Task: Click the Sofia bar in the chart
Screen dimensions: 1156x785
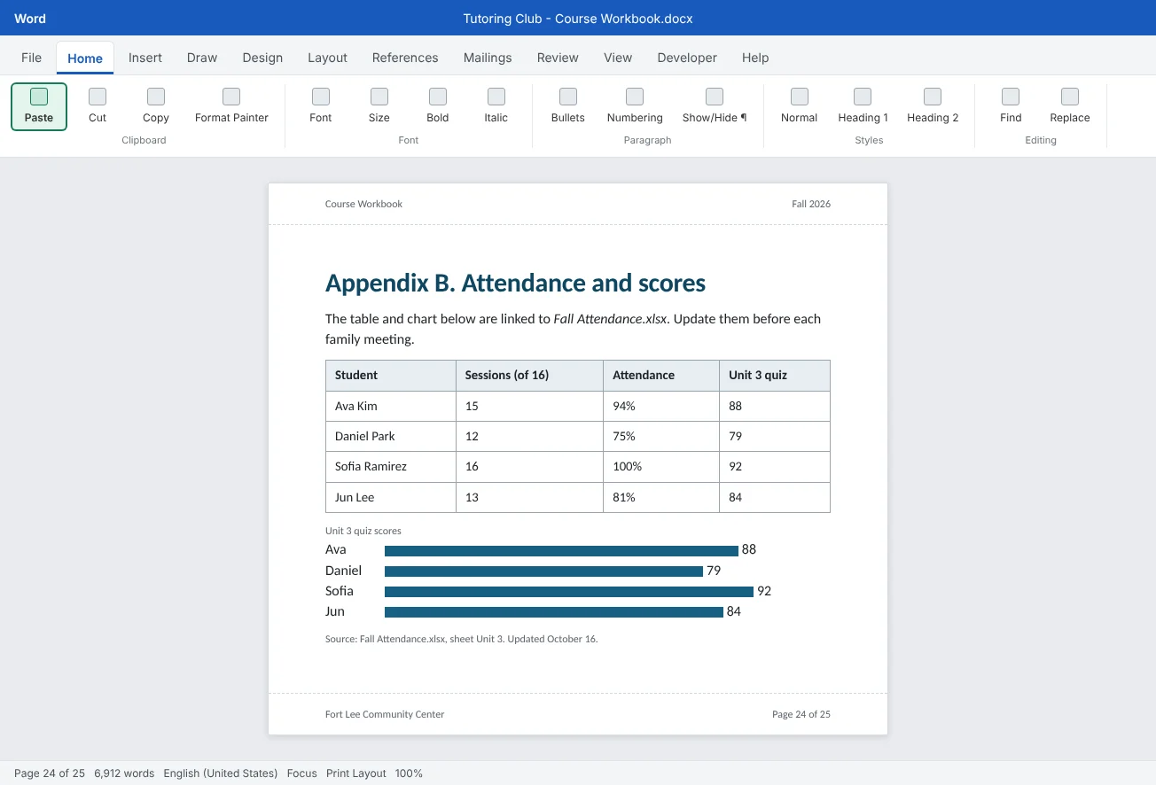Action: point(569,592)
